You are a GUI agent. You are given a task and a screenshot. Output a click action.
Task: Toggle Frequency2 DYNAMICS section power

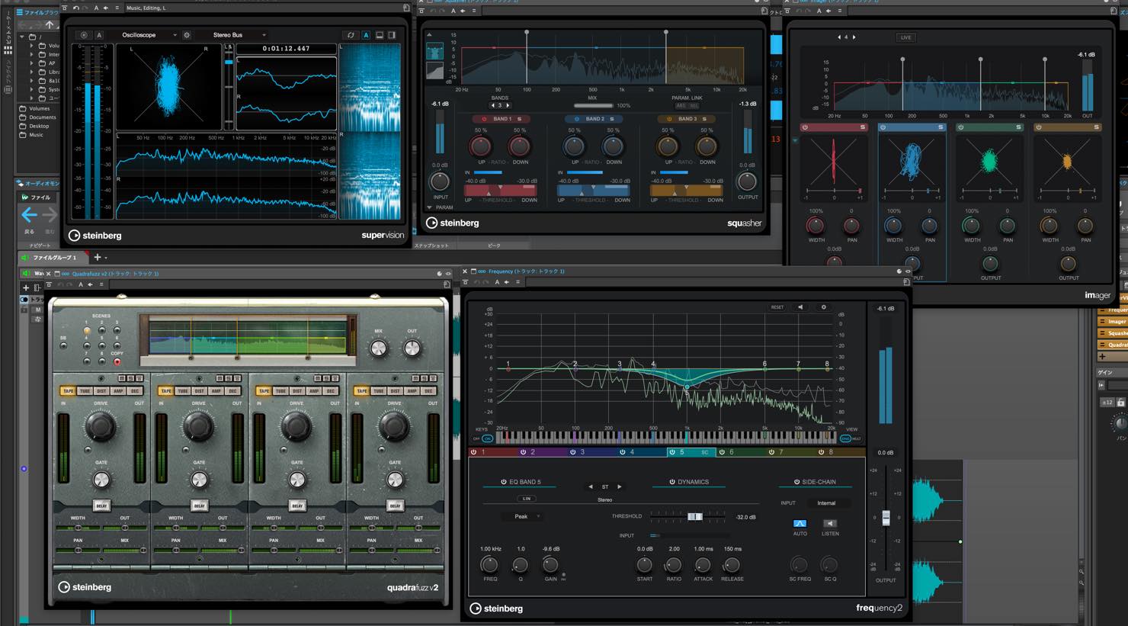click(671, 482)
